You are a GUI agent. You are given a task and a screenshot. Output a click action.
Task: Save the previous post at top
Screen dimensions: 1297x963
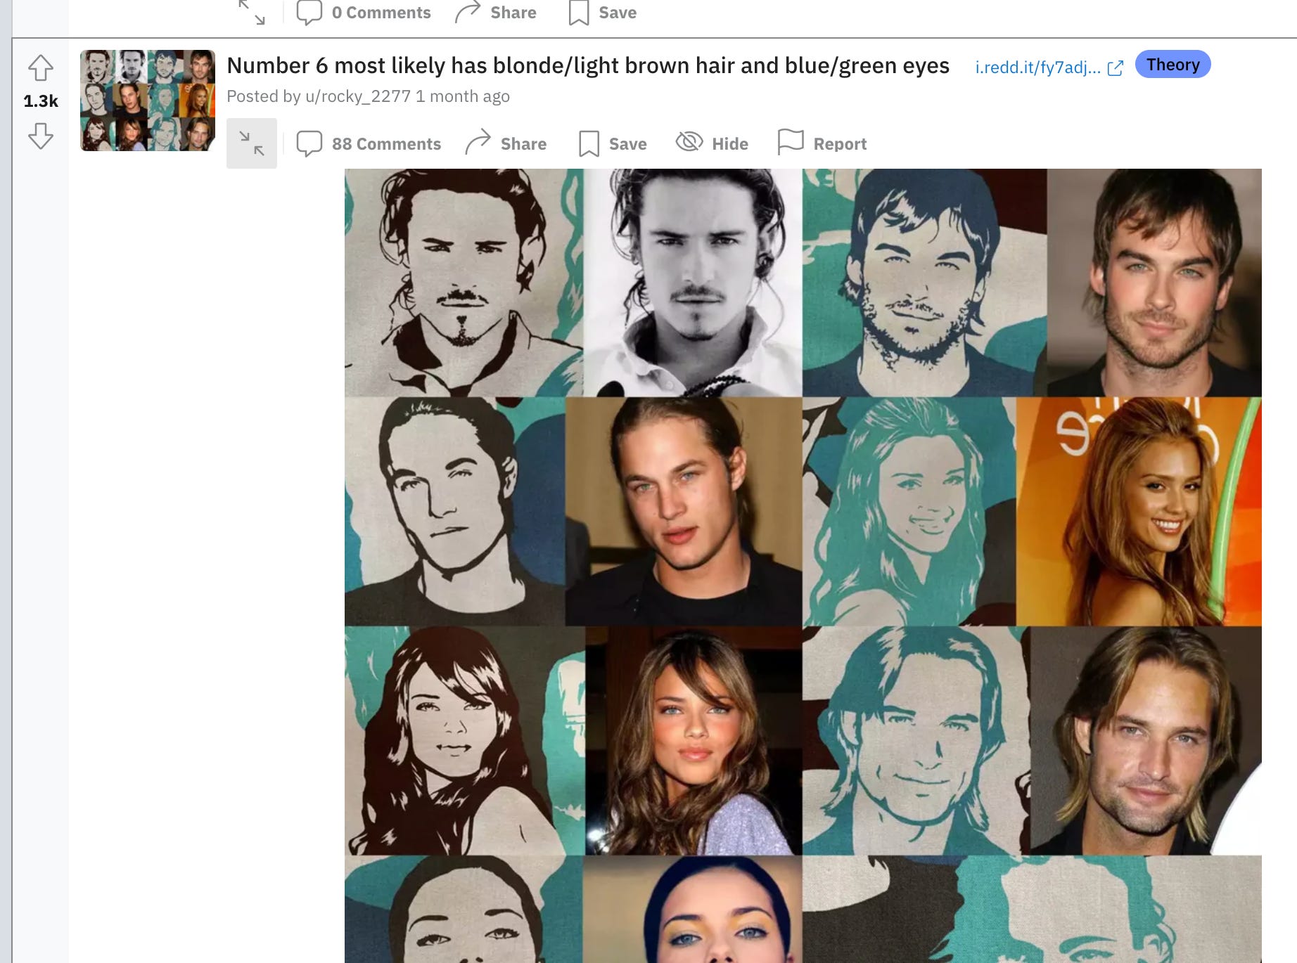(602, 13)
